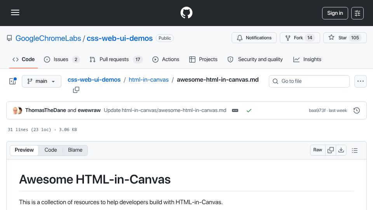
Task: Click the Issues count badge 2
Action: 76,59
